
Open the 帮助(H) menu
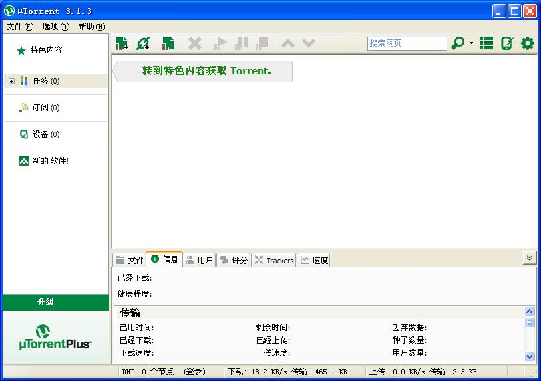pyautogui.click(x=91, y=27)
